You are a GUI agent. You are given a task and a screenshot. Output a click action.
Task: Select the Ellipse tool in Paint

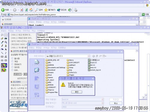click(x=2, y=60)
